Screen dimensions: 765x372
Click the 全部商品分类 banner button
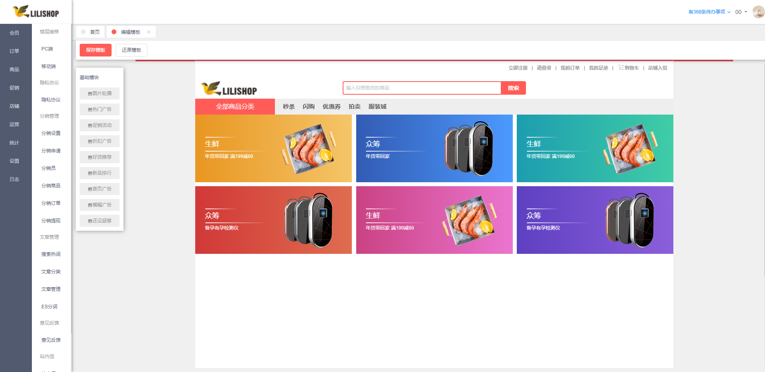pos(235,107)
